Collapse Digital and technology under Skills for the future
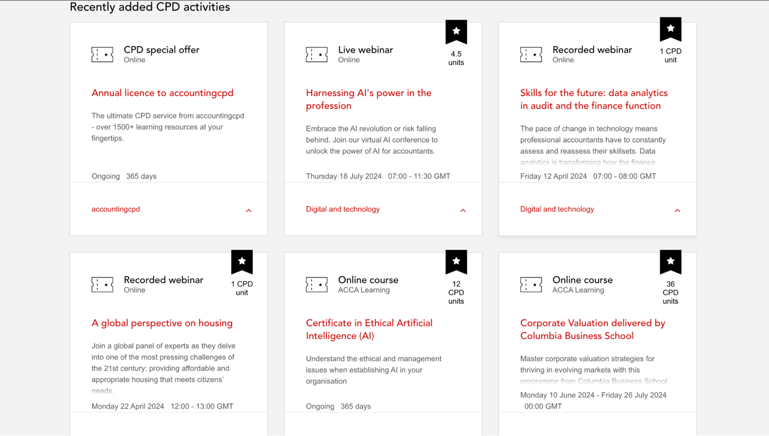The width and height of the screenshot is (769, 436). tap(677, 210)
